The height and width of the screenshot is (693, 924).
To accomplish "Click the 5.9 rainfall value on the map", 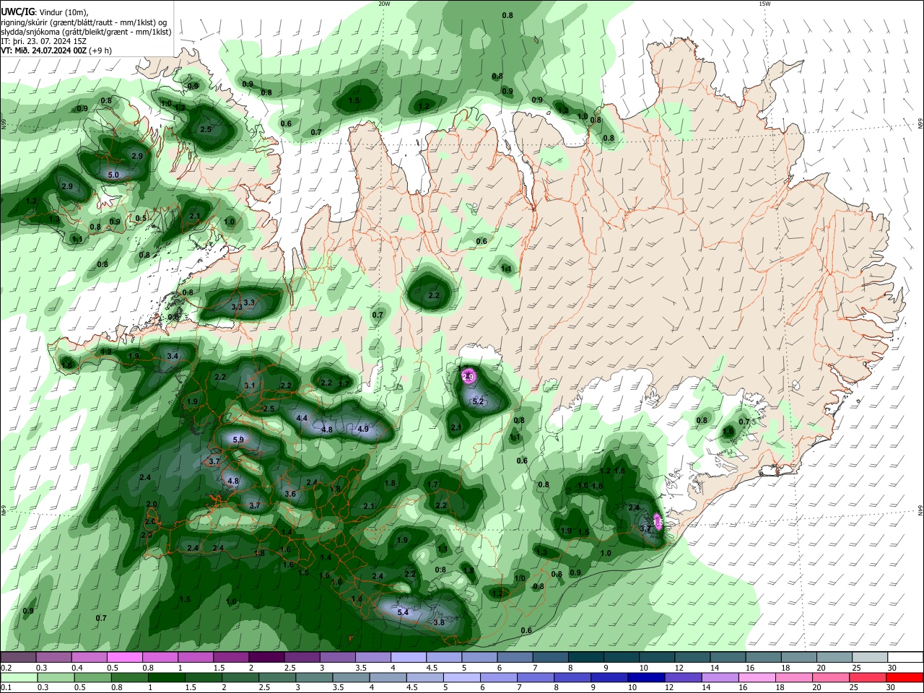I will tap(238, 439).
